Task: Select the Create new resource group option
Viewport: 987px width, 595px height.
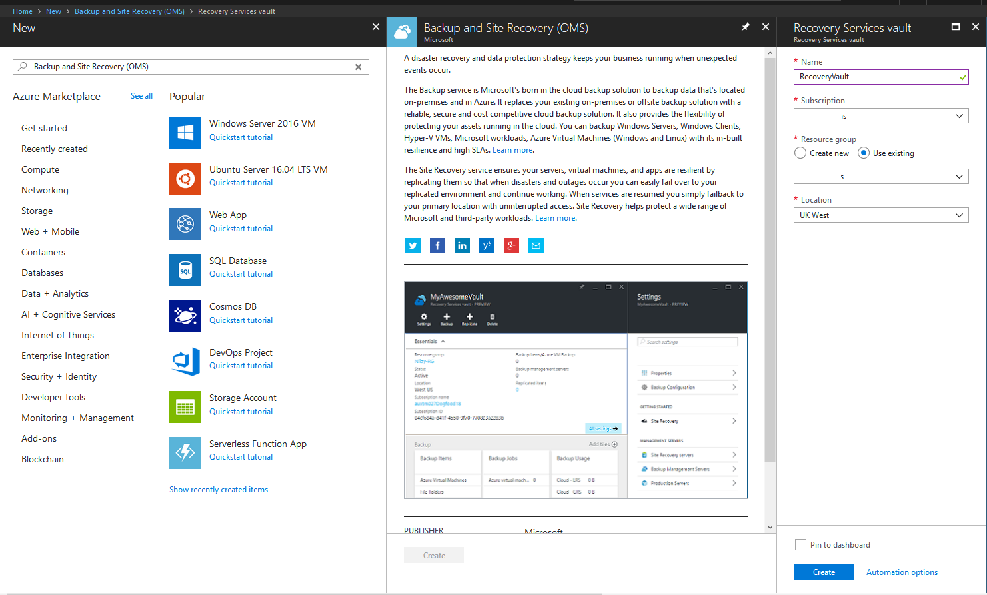Action: [x=800, y=153]
